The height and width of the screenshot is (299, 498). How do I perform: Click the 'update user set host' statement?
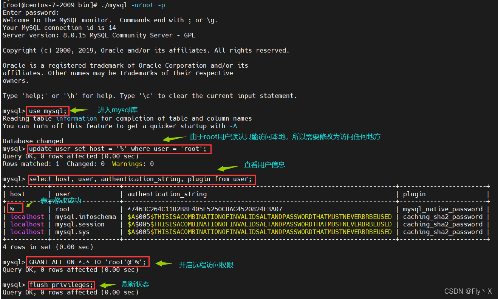coord(118,149)
